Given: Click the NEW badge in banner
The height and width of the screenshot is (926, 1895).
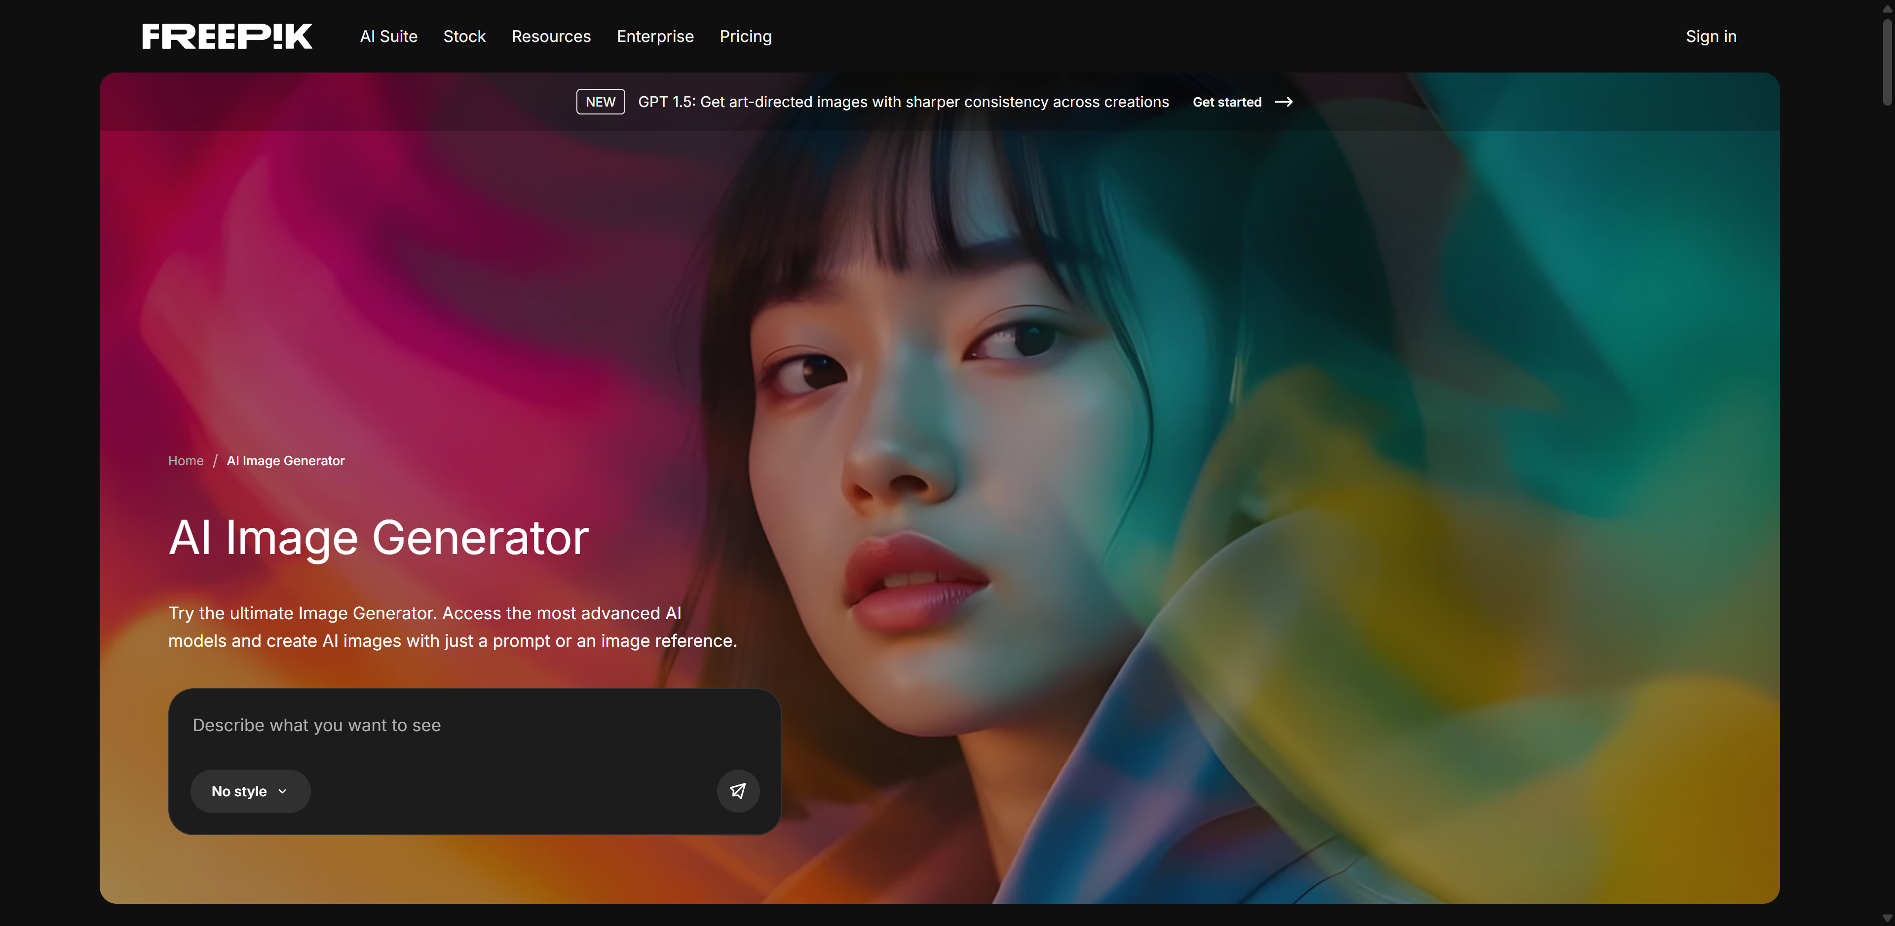Looking at the screenshot, I should click(600, 102).
